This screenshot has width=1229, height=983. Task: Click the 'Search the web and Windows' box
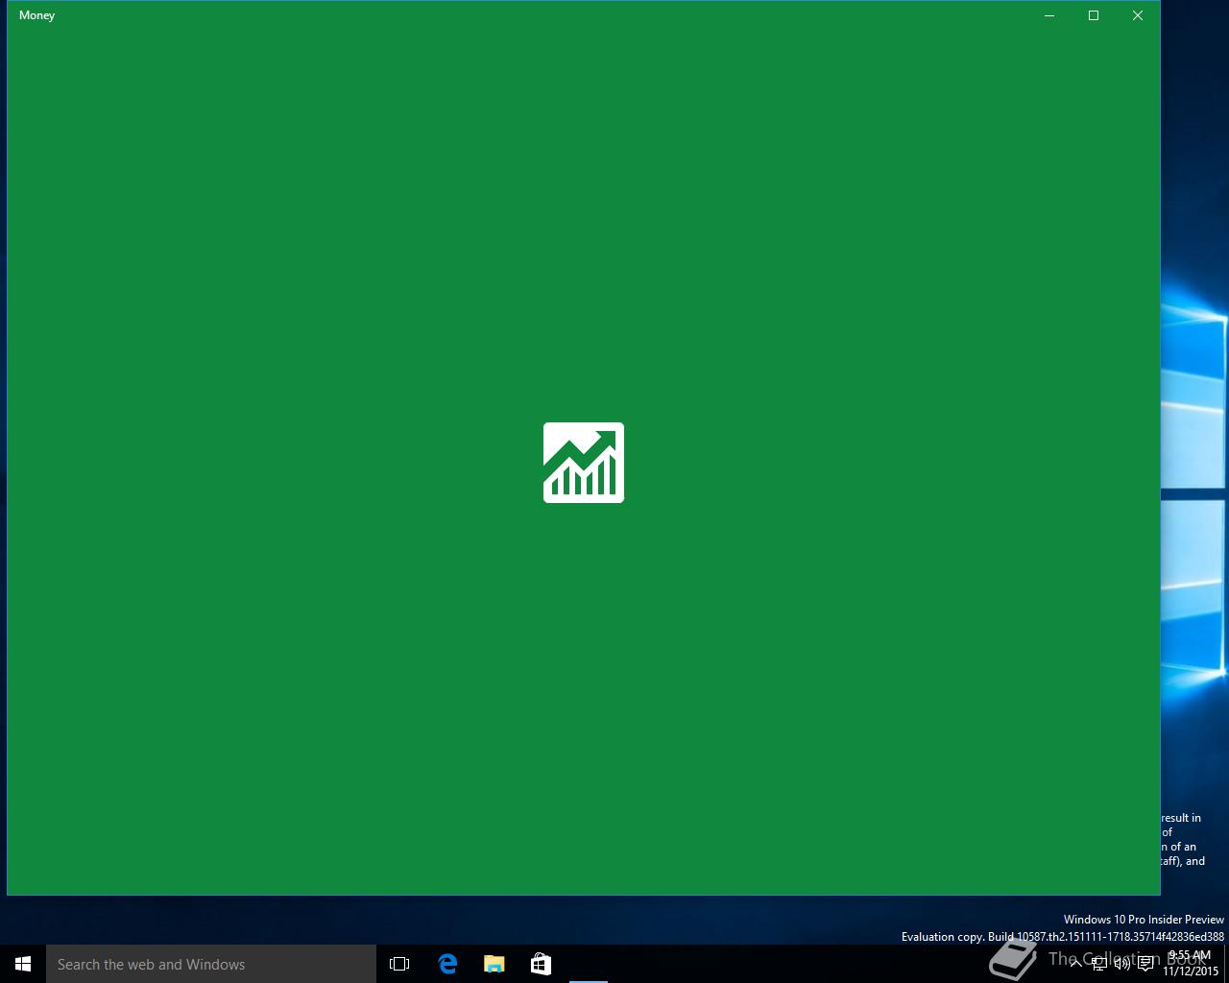point(211,964)
